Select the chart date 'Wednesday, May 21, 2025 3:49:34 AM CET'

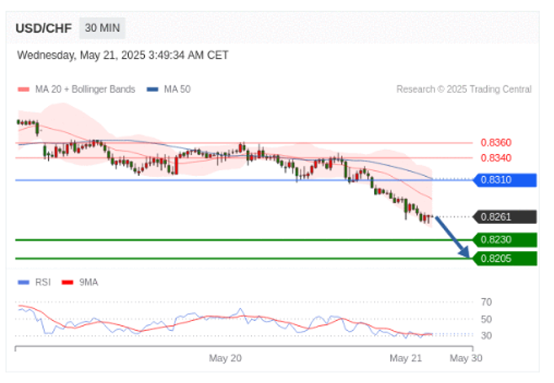pyautogui.click(x=122, y=55)
